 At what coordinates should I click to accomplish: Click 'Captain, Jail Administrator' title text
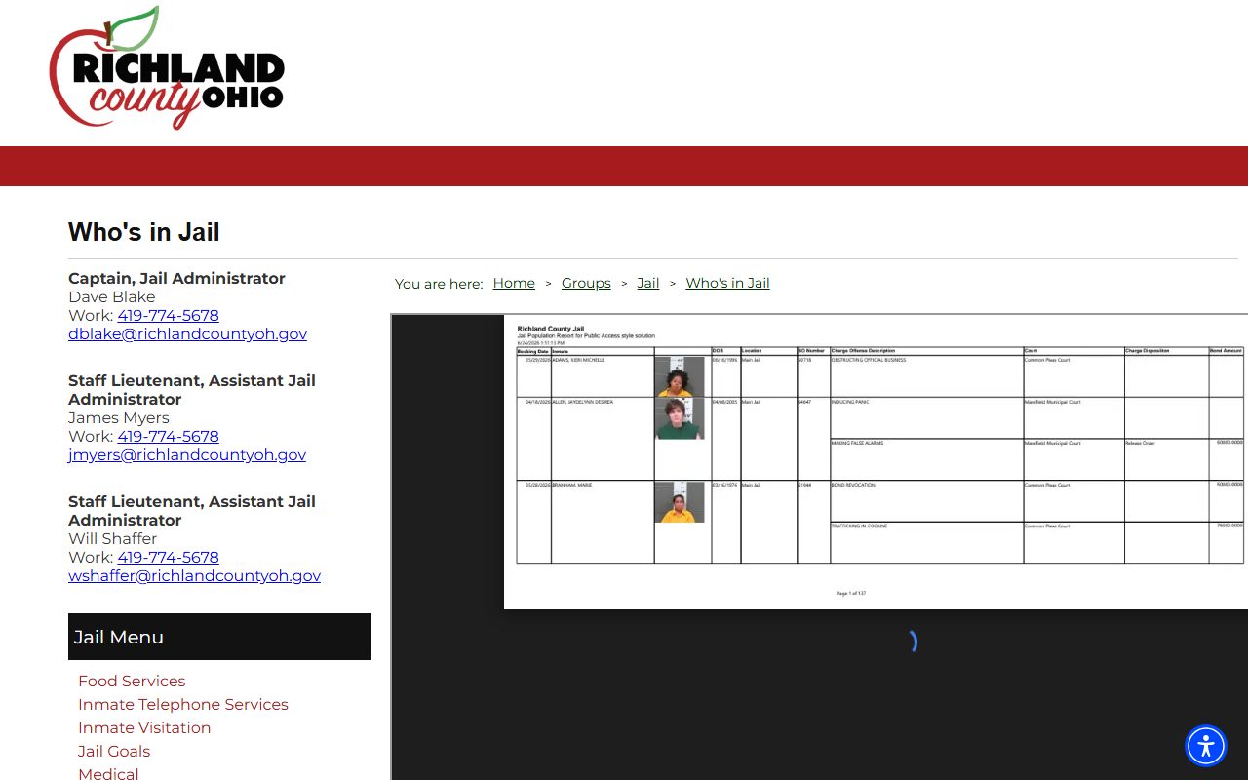(176, 278)
